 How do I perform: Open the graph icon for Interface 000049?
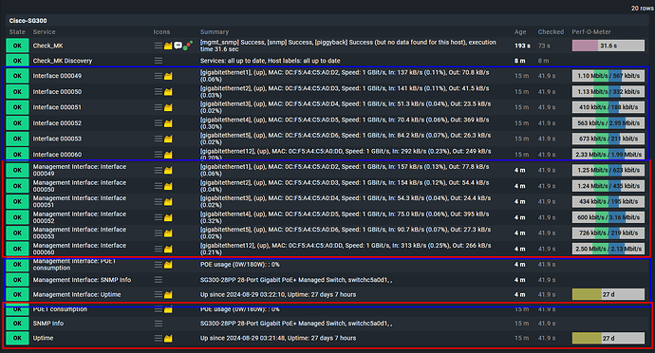click(168, 76)
